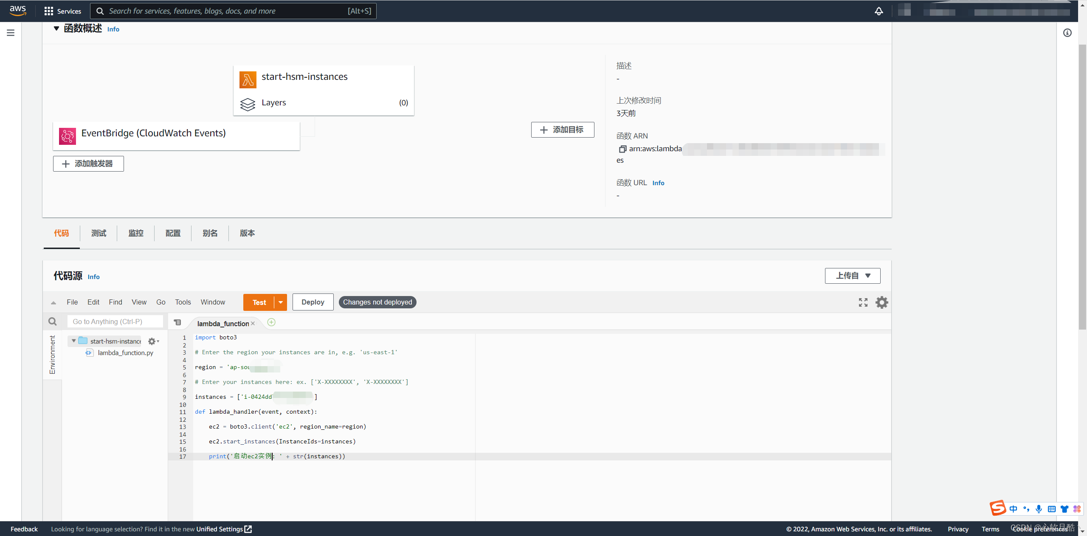Click the Go to Anything field
The height and width of the screenshot is (536, 1087).
point(115,322)
